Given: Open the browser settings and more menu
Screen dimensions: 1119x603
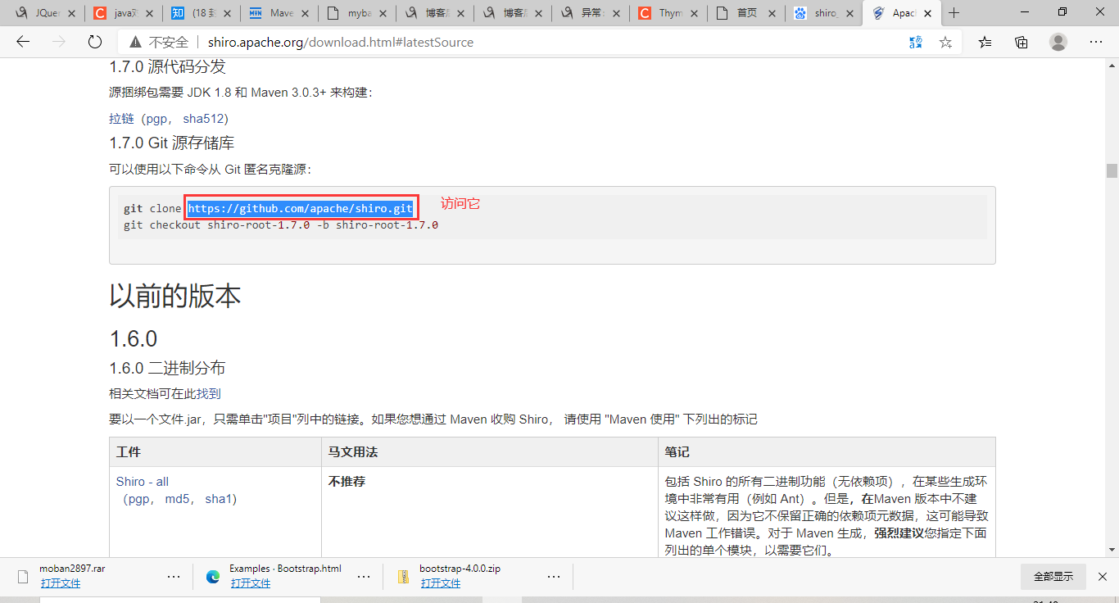Looking at the screenshot, I should pyautogui.click(x=1095, y=42).
